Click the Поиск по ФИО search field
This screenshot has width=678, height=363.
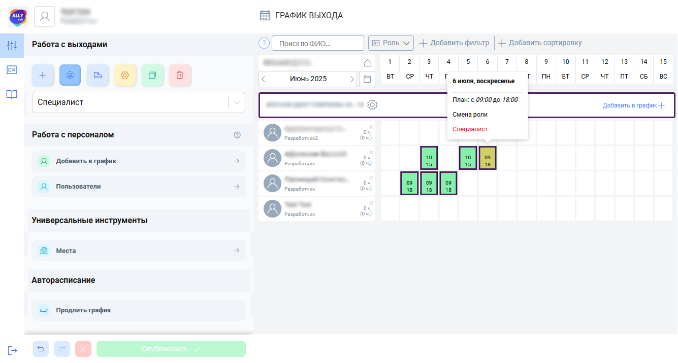318,43
